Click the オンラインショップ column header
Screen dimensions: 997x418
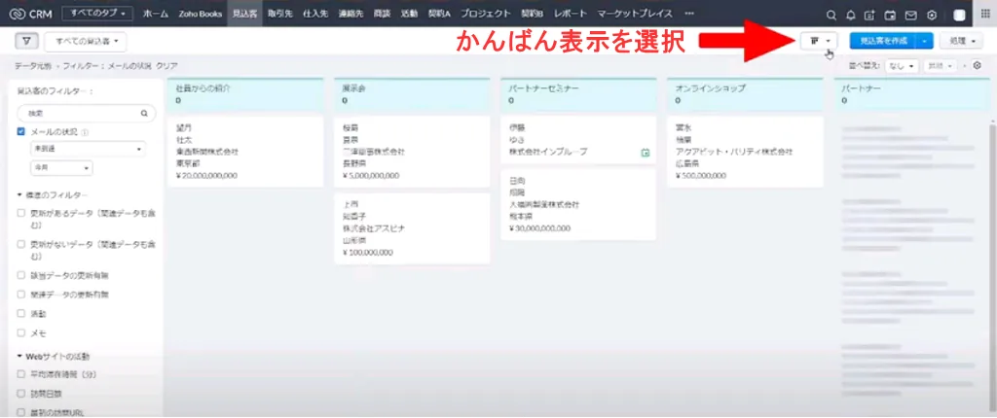coord(745,94)
